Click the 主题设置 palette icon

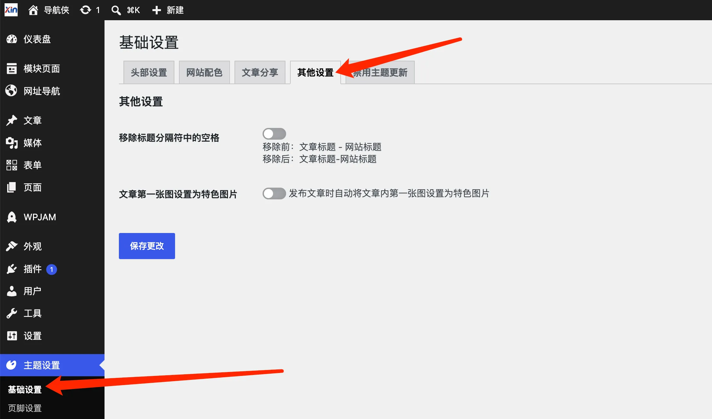coord(12,365)
